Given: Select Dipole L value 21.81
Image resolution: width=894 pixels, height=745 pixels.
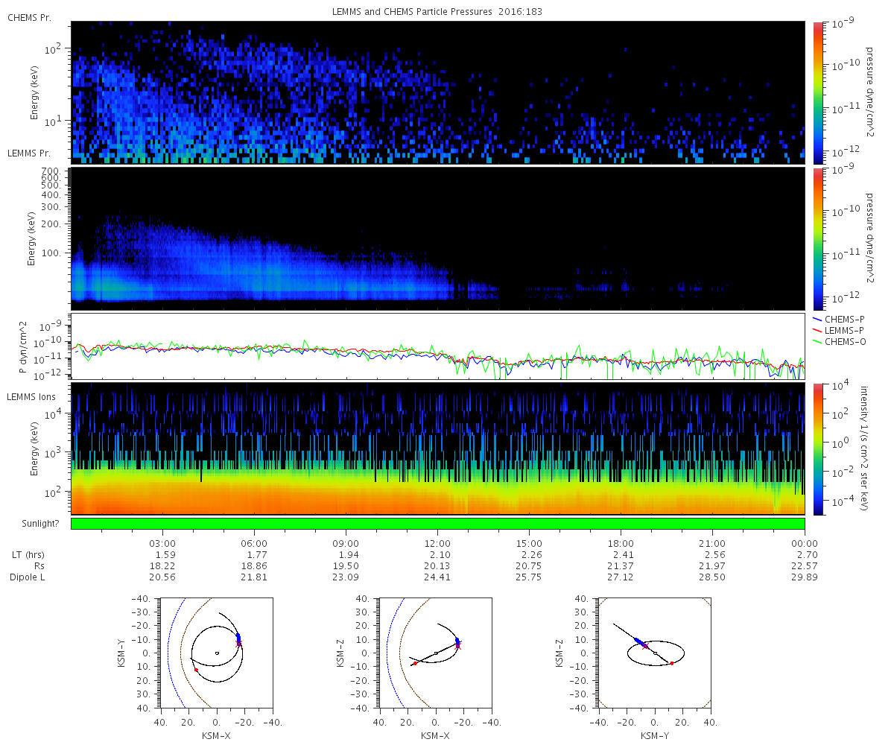Looking at the screenshot, I should (x=254, y=577).
